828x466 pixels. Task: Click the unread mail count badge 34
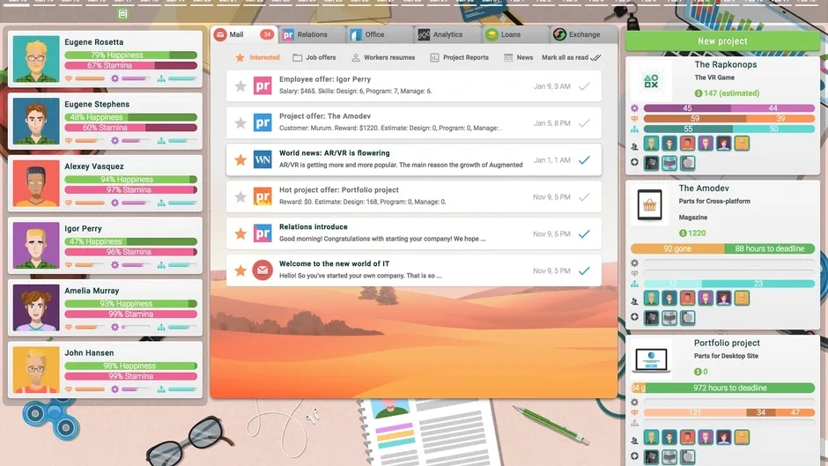point(267,34)
